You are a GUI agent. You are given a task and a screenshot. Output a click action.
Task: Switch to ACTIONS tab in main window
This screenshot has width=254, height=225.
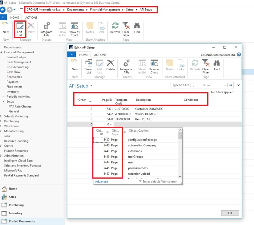click(x=31, y=18)
